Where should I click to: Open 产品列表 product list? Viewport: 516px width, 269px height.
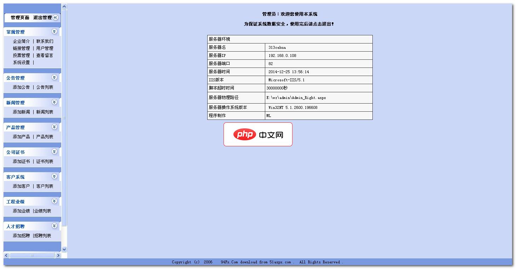[45, 136]
